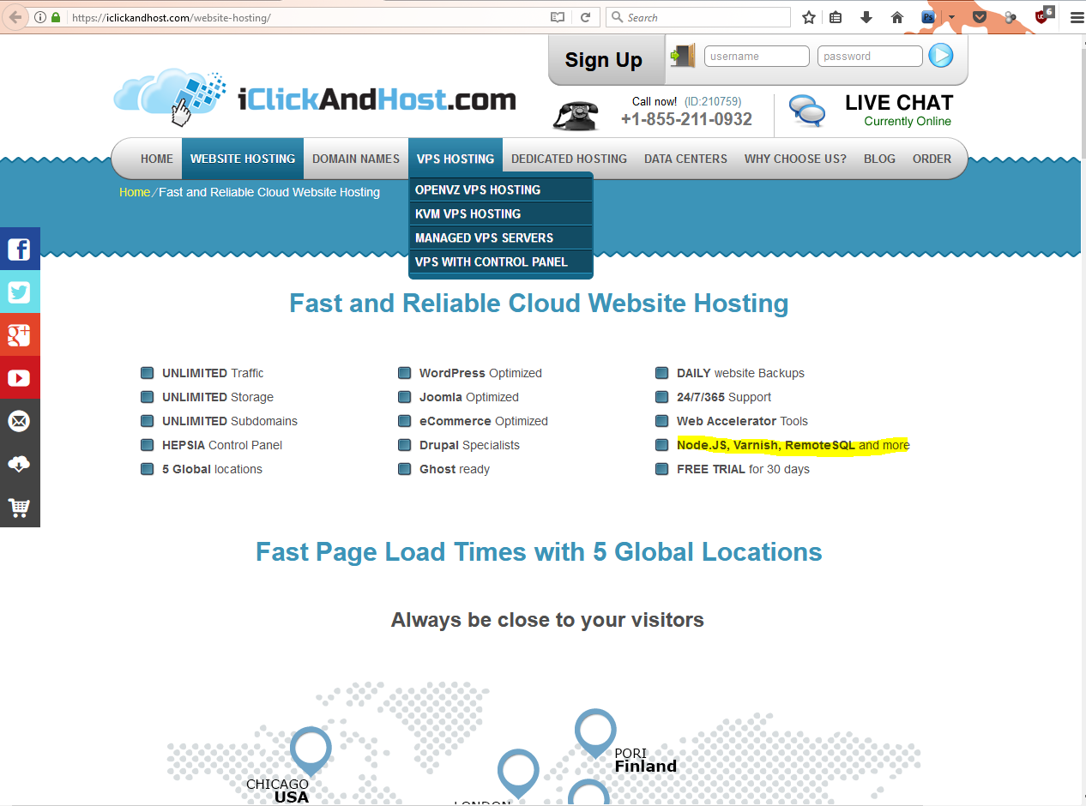Viewport: 1086px width, 806px height.
Task: Click the Pori Finland map pin
Action: 595,733
